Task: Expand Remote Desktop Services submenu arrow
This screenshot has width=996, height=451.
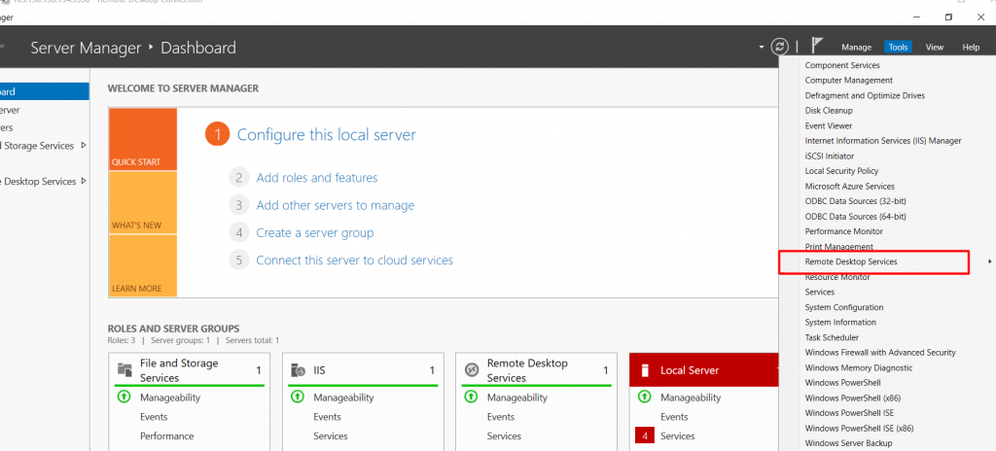Action: tap(989, 261)
